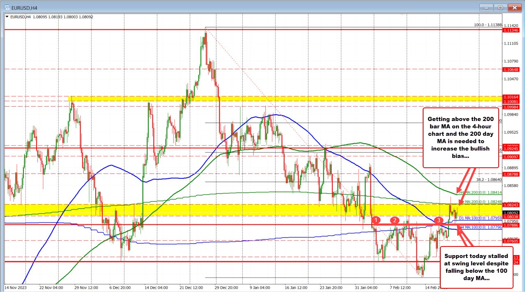Click the 9 Jan 04:00 time axis label
Image resolution: width=525 pixels, height=292 pixels.
[x=259, y=287]
